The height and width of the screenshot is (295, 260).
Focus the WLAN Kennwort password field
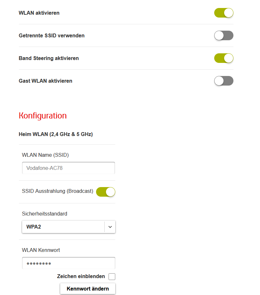[x=69, y=263]
